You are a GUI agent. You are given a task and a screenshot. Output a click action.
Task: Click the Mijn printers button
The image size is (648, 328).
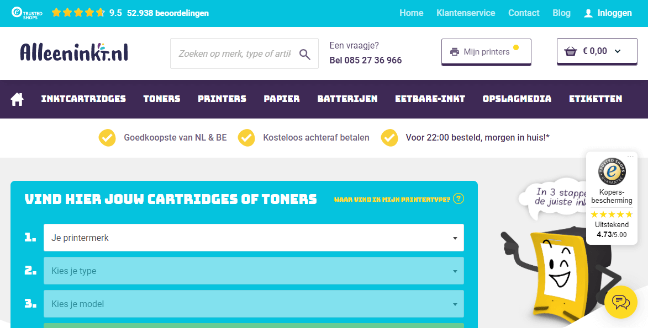pos(486,52)
